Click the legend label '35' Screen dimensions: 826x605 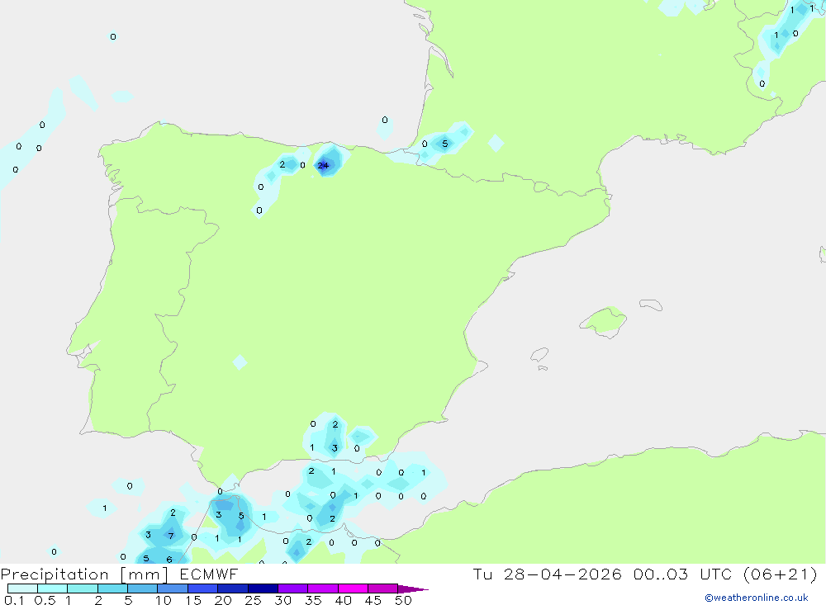click(313, 600)
